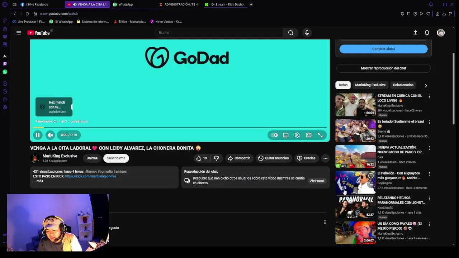The width and height of the screenshot is (459, 258).
Task: Open options for STREAM EN CUENCA video
Action: pos(430,96)
